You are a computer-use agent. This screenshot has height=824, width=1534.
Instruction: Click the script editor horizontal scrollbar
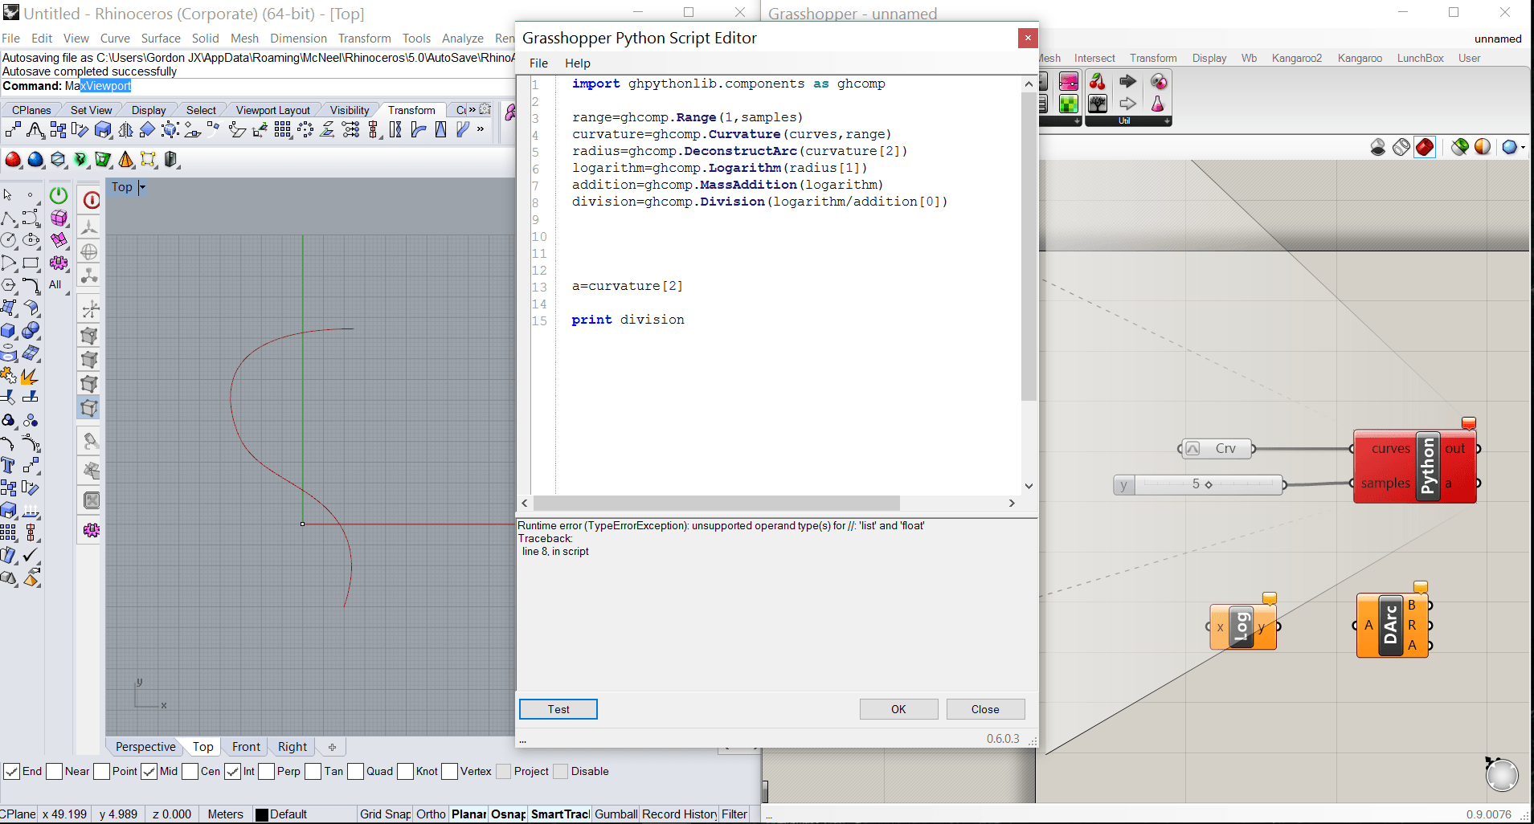pos(716,503)
